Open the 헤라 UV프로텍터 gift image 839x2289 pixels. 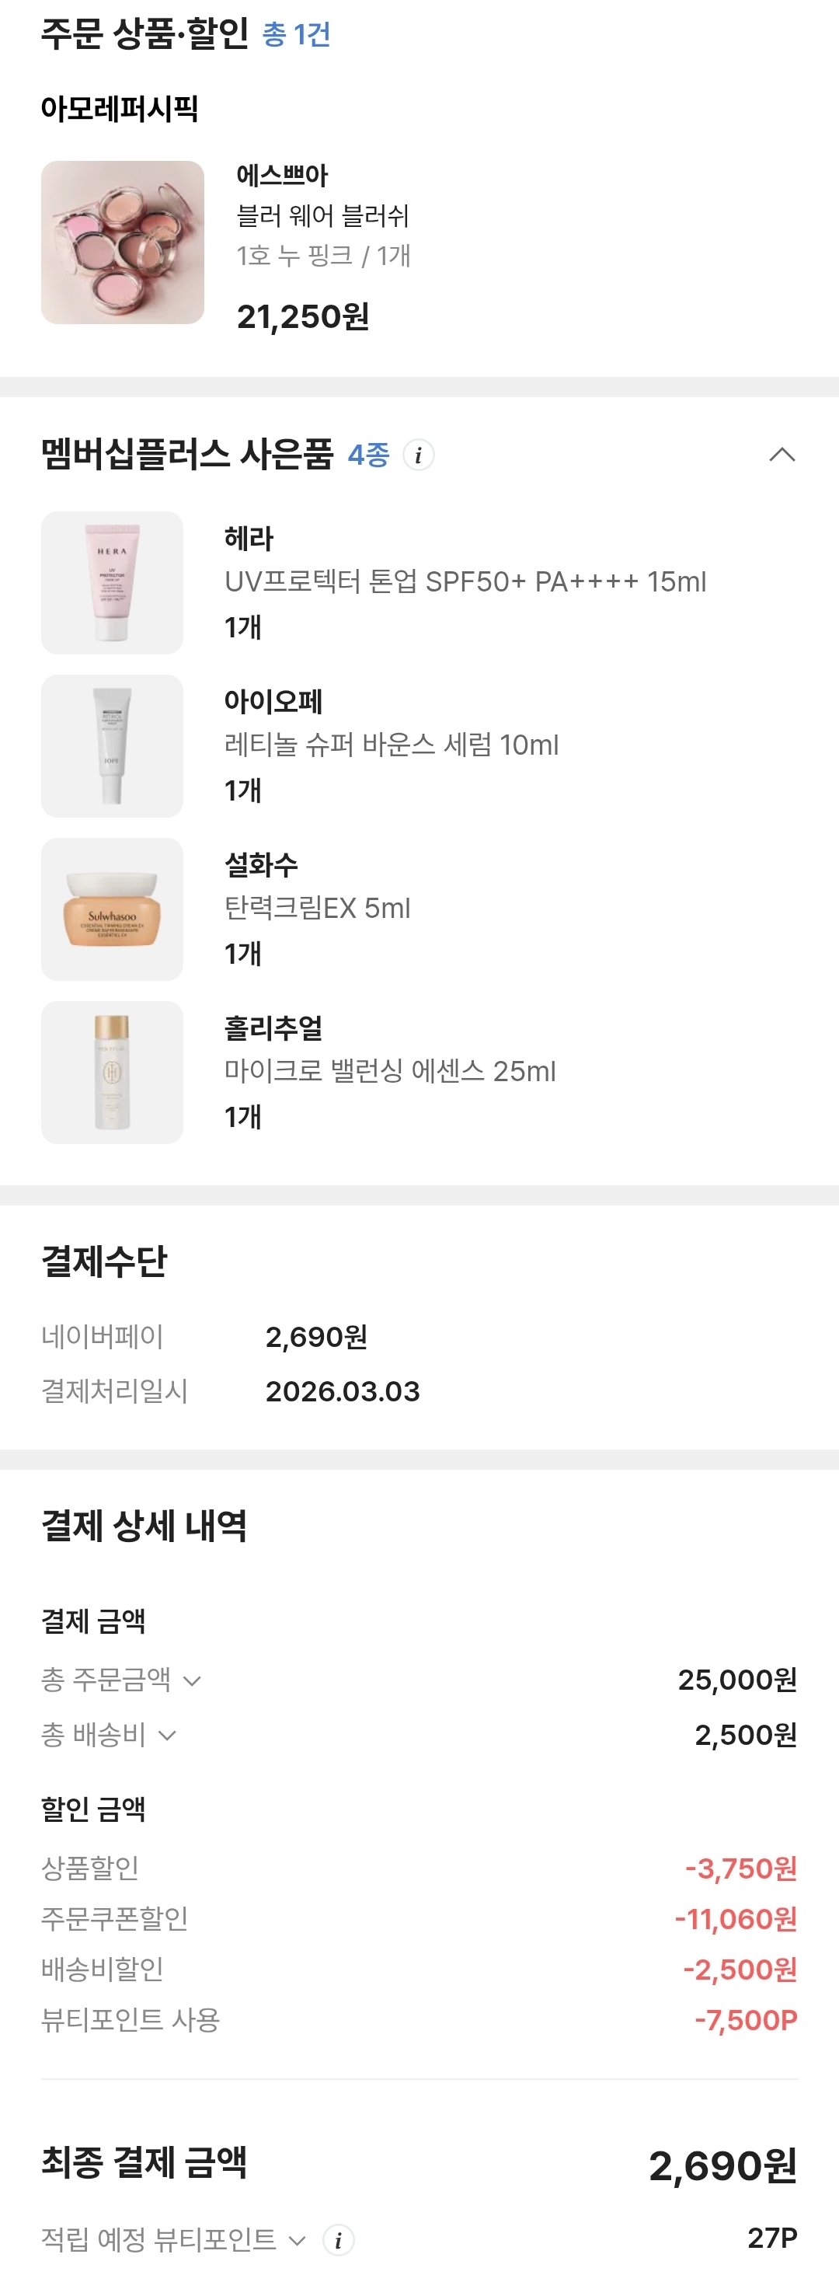[x=112, y=583]
